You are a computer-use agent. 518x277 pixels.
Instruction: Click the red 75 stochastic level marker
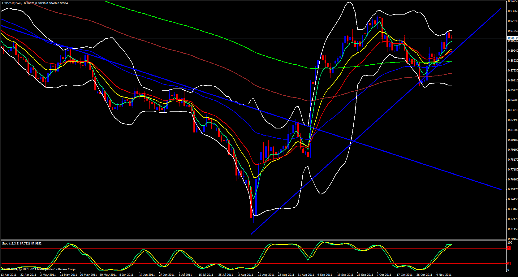(508, 248)
